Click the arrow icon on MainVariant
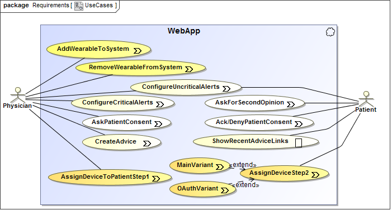Viewport: 392px width, 210px height. click(220, 167)
